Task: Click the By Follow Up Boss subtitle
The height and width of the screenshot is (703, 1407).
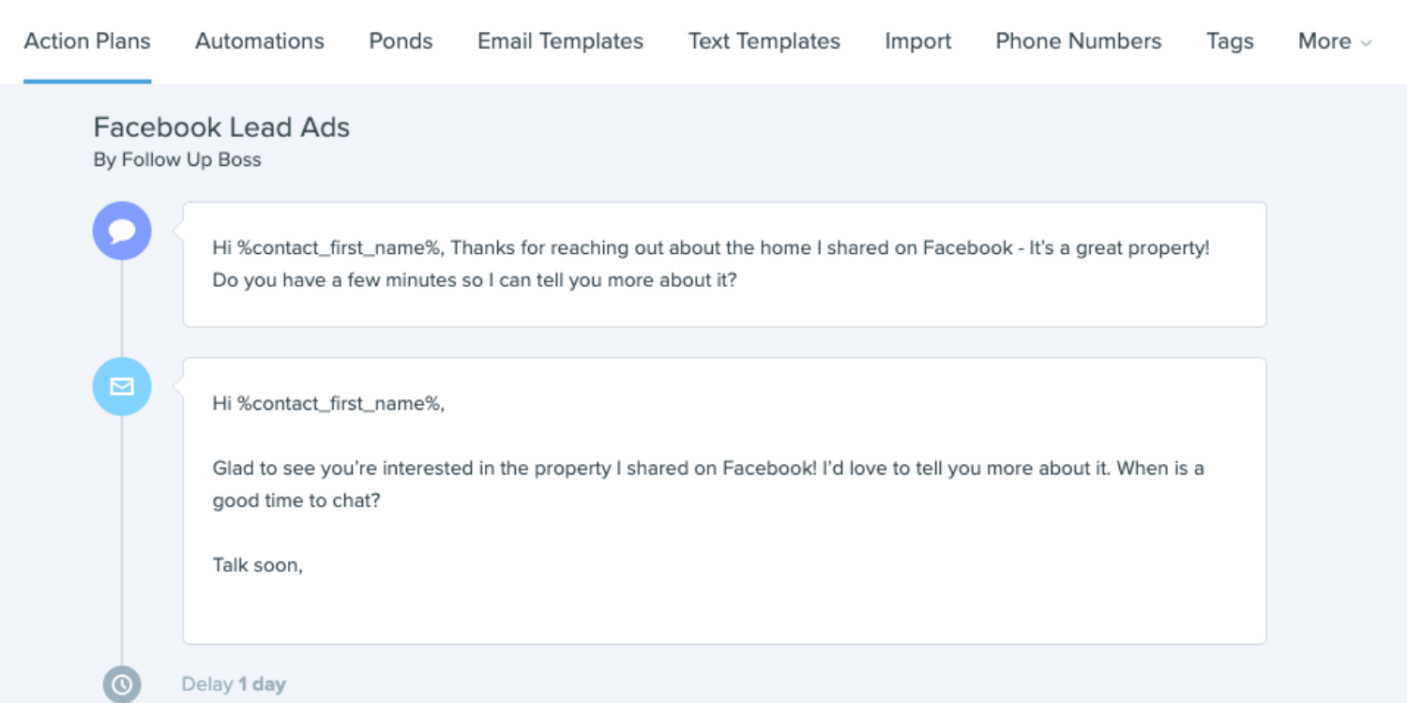Action: click(x=177, y=160)
